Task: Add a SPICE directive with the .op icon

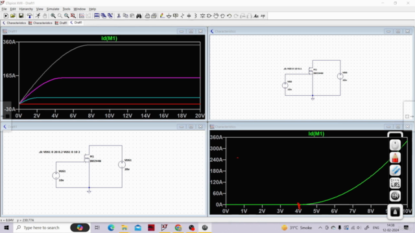Action: point(263,16)
